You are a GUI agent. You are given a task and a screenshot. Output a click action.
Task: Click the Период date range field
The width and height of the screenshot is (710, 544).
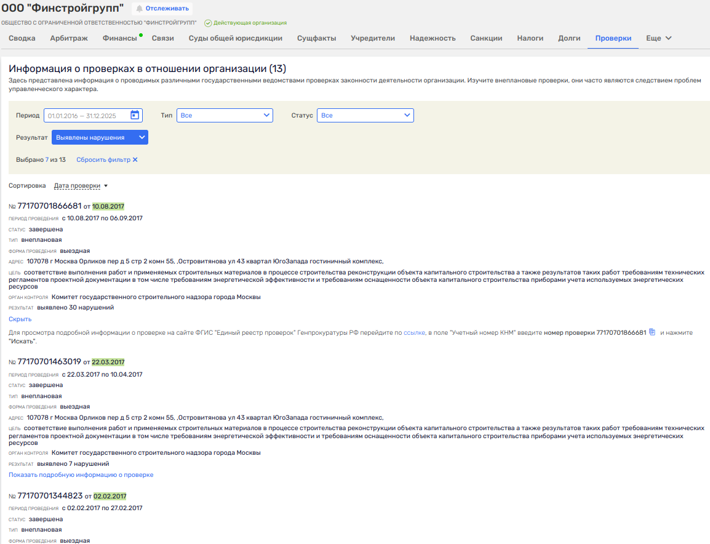click(86, 115)
